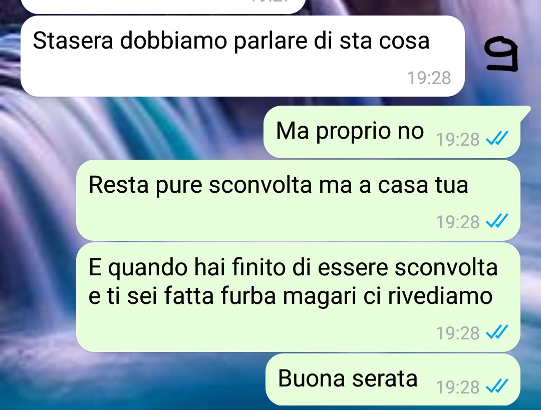Viewport: 541px width, 410px height.
Task: Click the 19:28 timestamp under "magari ci rivediamo"
Action: (458, 333)
